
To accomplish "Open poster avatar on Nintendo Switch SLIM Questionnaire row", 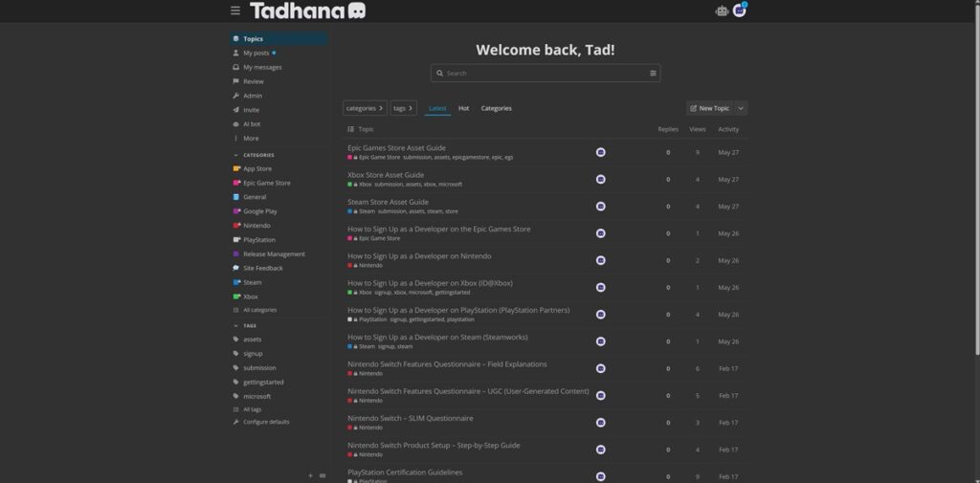I will tap(601, 423).
